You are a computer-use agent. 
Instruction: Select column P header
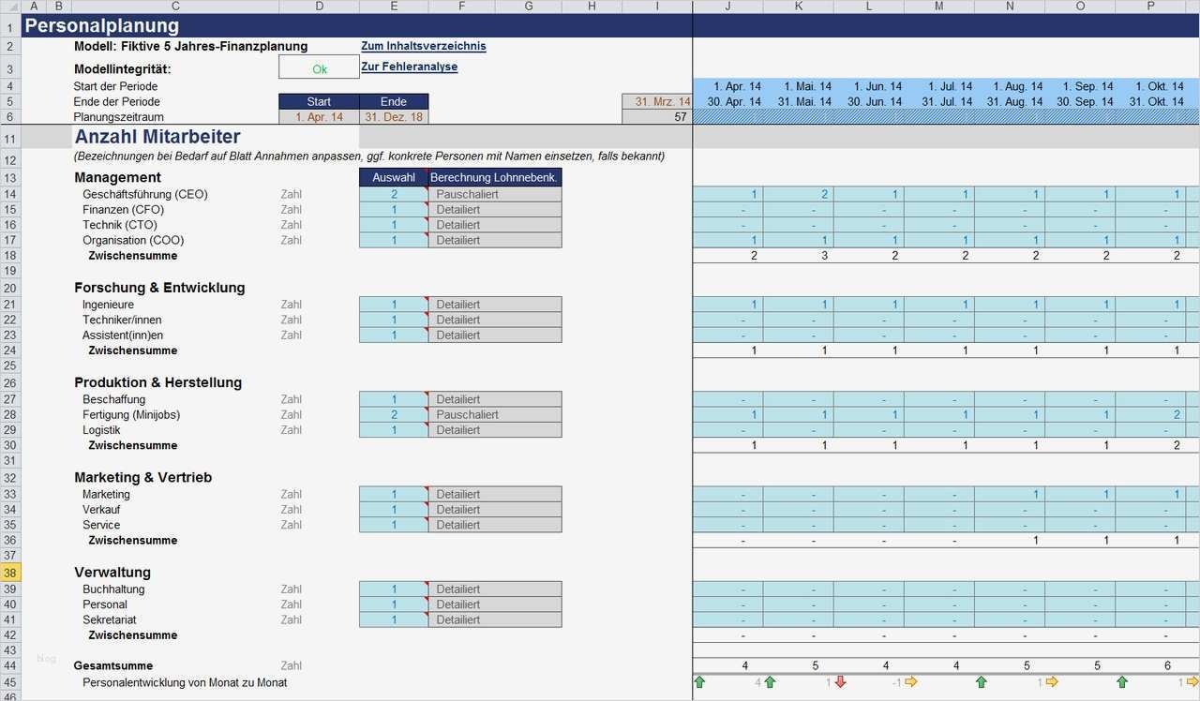pyautogui.click(x=1150, y=7)
